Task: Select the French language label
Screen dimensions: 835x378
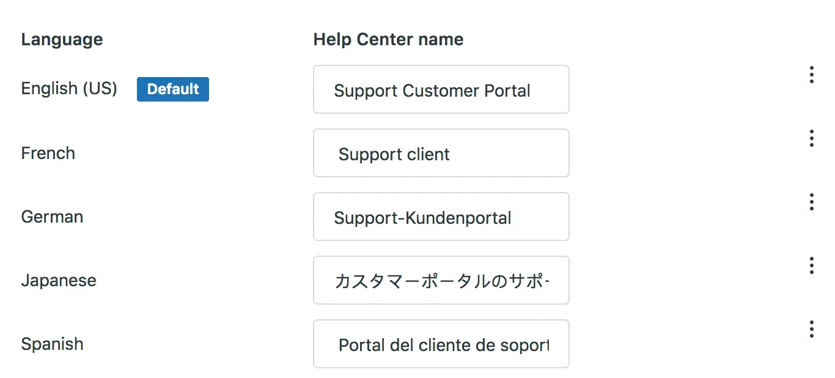Action: point(48,153)
